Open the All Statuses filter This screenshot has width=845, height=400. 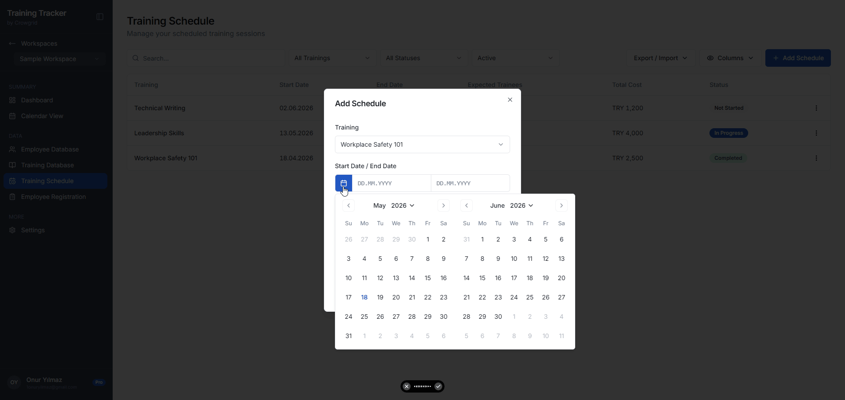tap(424, 58)
